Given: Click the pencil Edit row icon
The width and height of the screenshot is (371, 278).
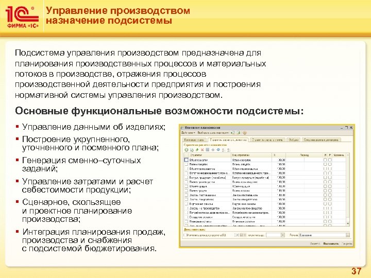Looking at the screenshot, I should pos(197,150).
